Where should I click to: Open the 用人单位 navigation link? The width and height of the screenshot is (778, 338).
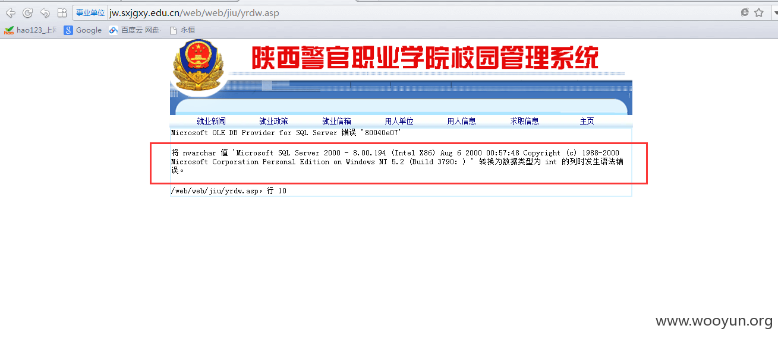click(x=399, y=121)
